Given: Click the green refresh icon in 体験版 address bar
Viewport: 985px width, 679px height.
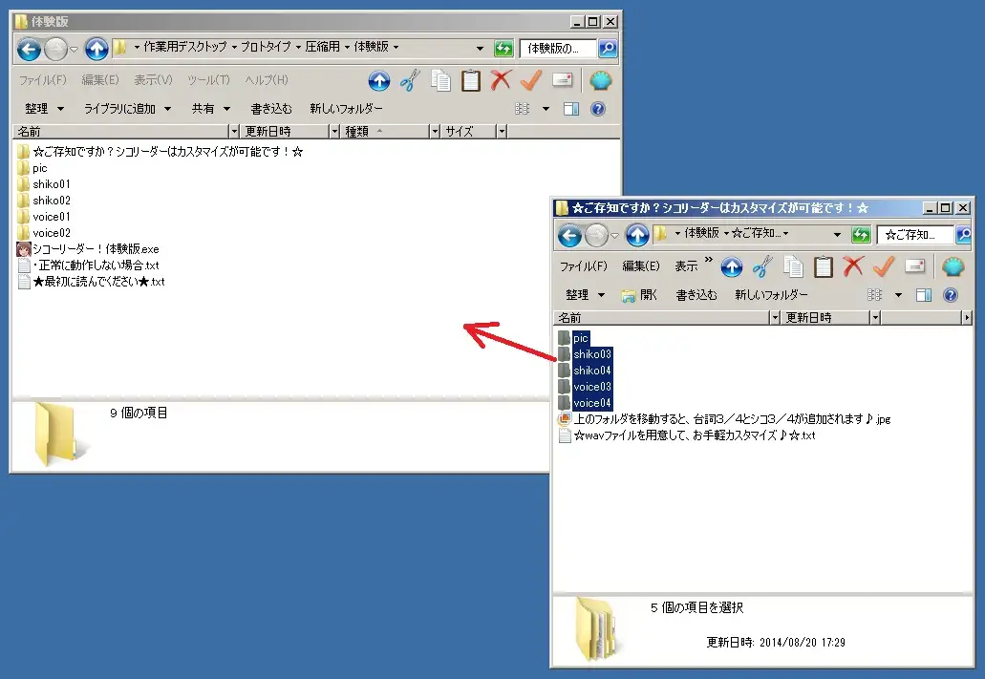Looking at the screenshot, I should [503, 48].
